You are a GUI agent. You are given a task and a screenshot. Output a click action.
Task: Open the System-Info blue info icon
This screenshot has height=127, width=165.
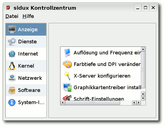point(12,102)
